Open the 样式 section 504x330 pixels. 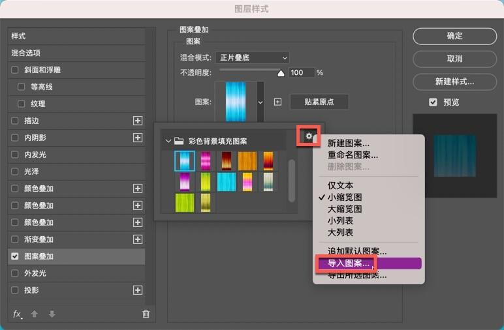coord(76,36)
